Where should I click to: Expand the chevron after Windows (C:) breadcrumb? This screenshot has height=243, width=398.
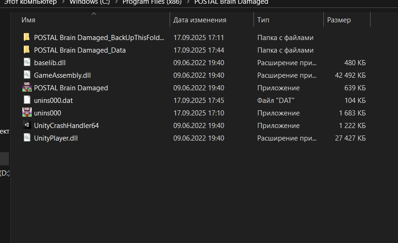[116, 2]
